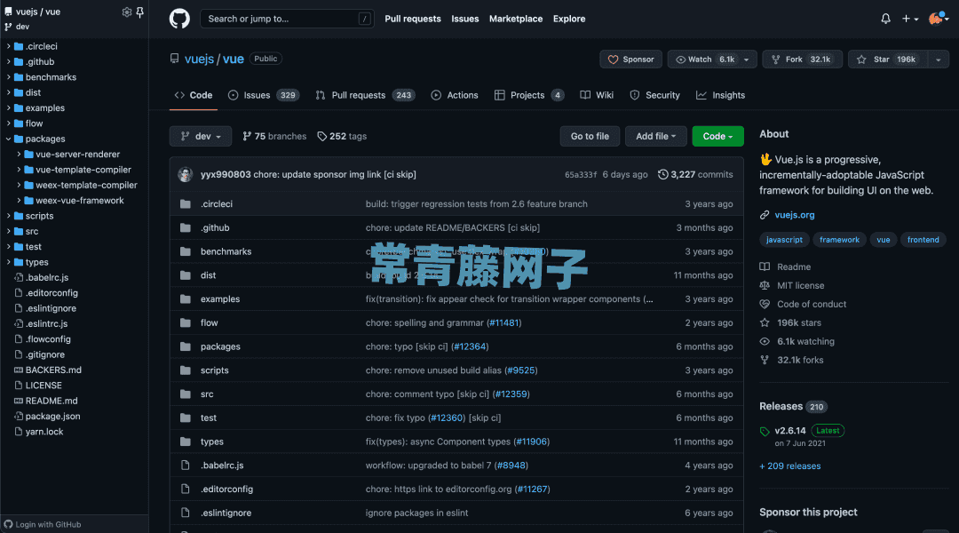This screenshot has width=959, height=533.
Task: Open the dev branch selector dropdown
Action: point(201,137)
